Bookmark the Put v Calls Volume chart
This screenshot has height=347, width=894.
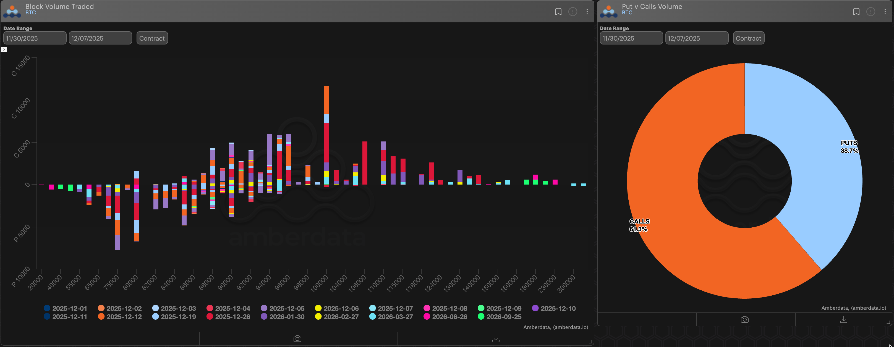click(x=856, y=12)
